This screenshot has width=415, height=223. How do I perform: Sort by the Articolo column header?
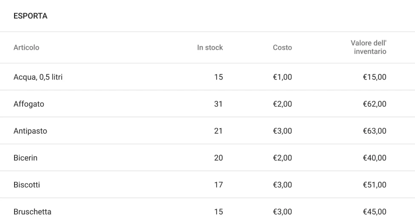coord(26,48)
